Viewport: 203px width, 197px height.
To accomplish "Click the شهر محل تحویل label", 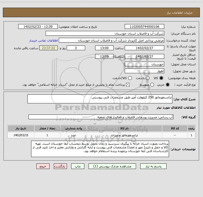I will pyautogui.click(x=184, y=71).
